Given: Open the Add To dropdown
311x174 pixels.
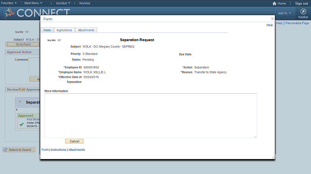Looking at the screenshot, I should pyautogui.click(x=284, y=13).
